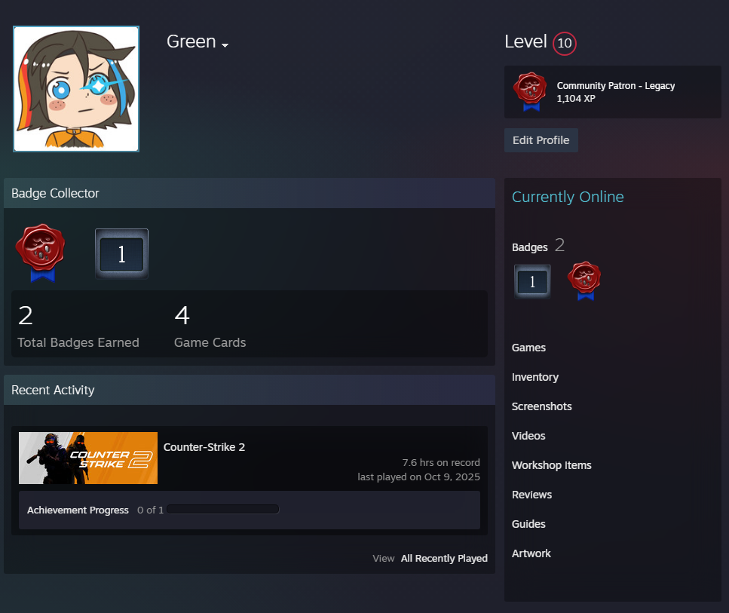Open the Inventory link
Viewport: 729px width, 613px height.
[x=535, y=377]
